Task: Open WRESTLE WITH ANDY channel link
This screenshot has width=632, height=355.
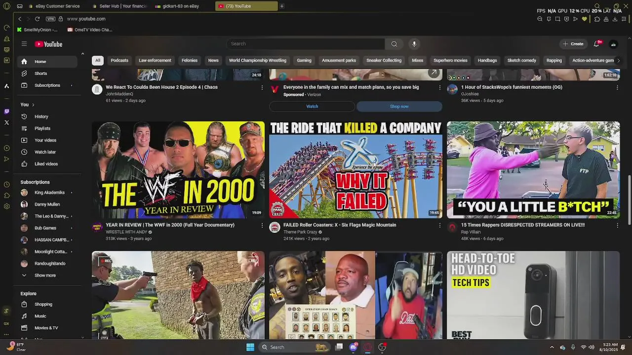Action: coord(126,232)
